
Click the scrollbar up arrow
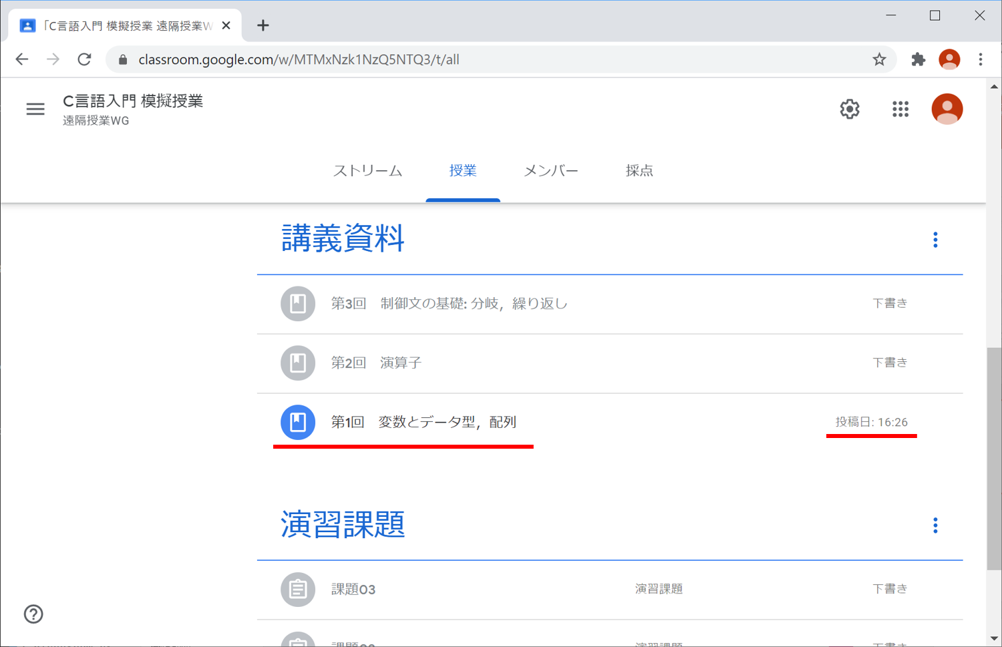994,86
